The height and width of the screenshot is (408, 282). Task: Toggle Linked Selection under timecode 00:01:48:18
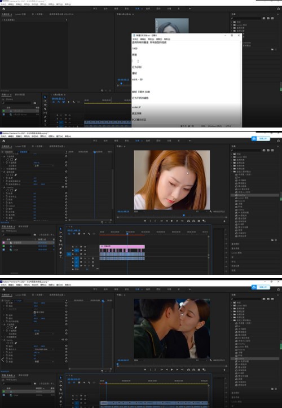[79, 234]
